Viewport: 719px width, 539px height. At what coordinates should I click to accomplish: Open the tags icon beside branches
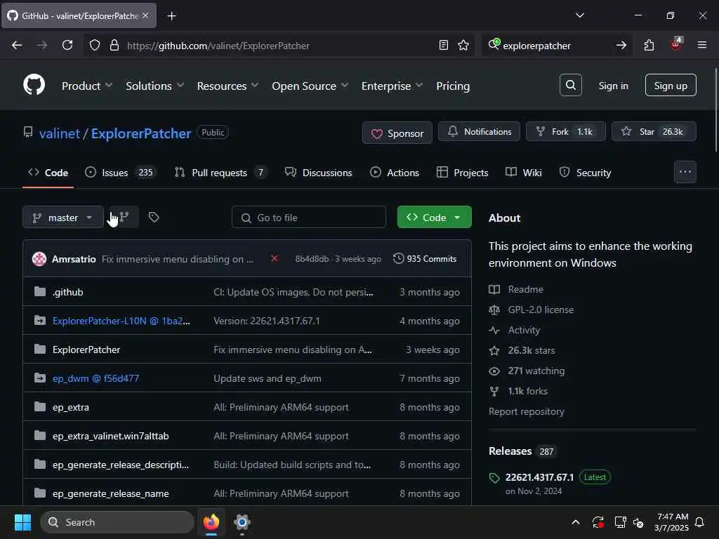(x=154, y=217)
